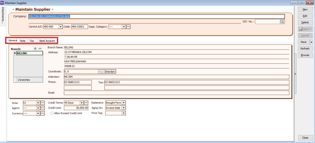The image size is (315, 143).
Task: Click the Direction button next to Coordinate
Action: [x=110, y=71]
